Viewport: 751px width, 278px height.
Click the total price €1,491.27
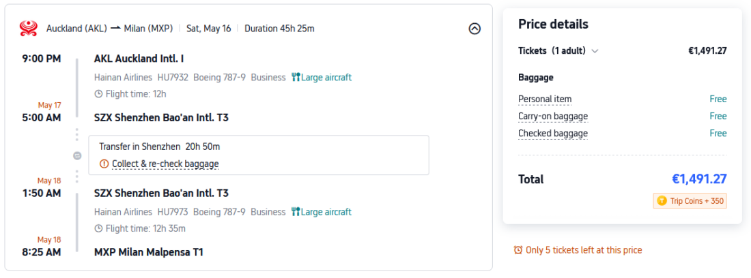coord(699,179)
